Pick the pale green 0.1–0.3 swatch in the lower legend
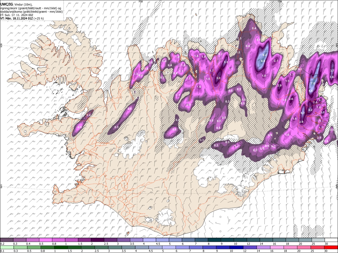The image size is (338, 253). [7, 247]
